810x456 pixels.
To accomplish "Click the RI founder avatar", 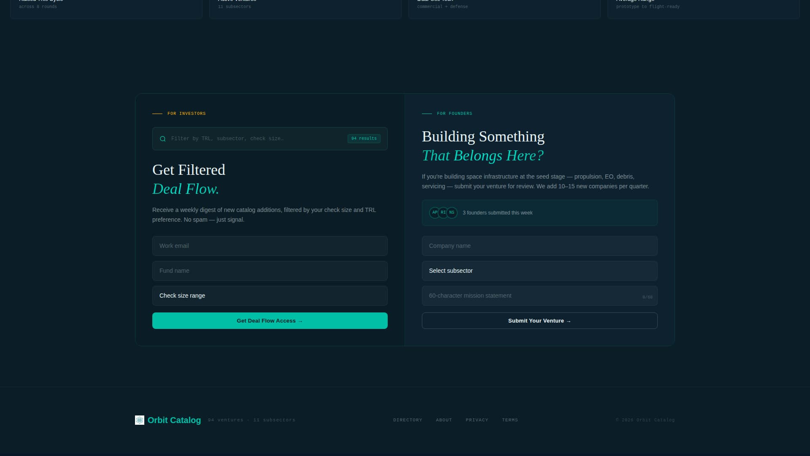I will point(443,213).
